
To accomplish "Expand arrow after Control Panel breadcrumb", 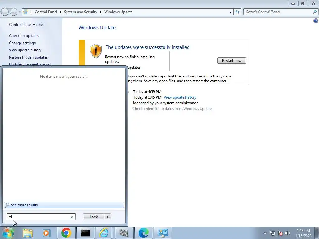I will 61,12.
